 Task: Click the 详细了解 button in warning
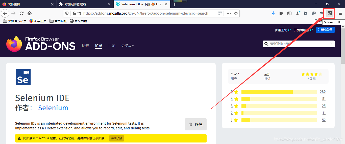coord(116,138)
